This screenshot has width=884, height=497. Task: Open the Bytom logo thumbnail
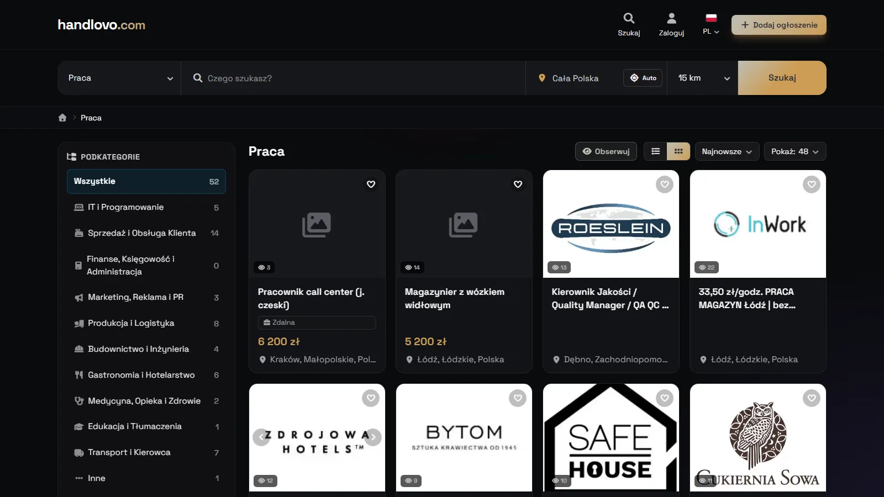(464, 437)
